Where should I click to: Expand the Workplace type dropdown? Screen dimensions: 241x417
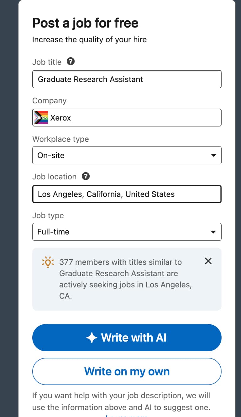pyautogui.click(x=127, y=155)
